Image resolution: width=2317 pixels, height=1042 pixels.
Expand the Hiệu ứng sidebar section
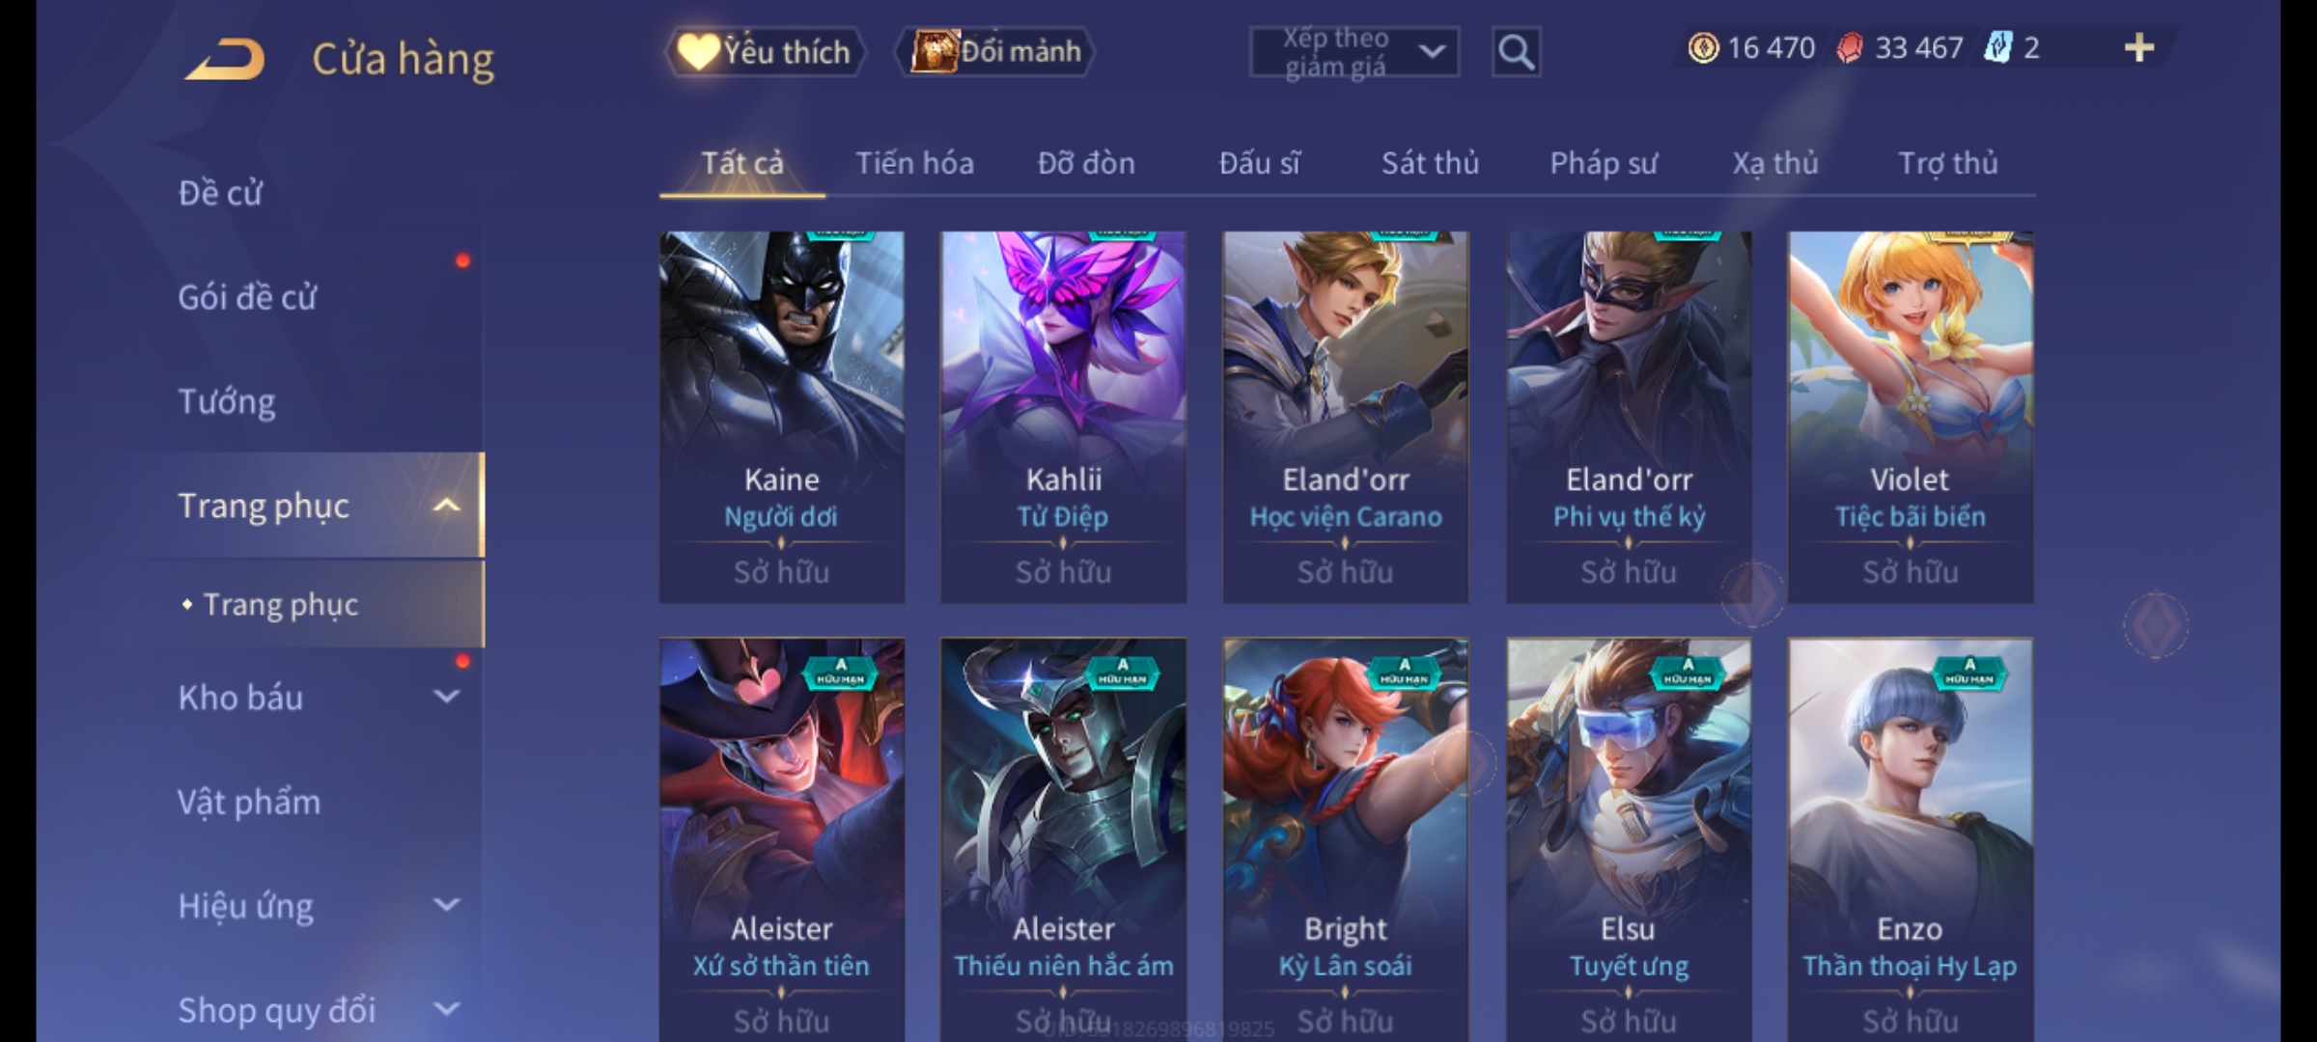[x=446, y=904]
